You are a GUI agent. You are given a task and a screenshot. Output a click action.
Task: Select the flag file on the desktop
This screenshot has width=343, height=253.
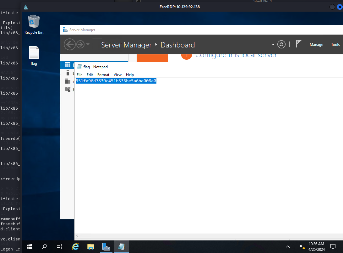(x=34, y=56)
